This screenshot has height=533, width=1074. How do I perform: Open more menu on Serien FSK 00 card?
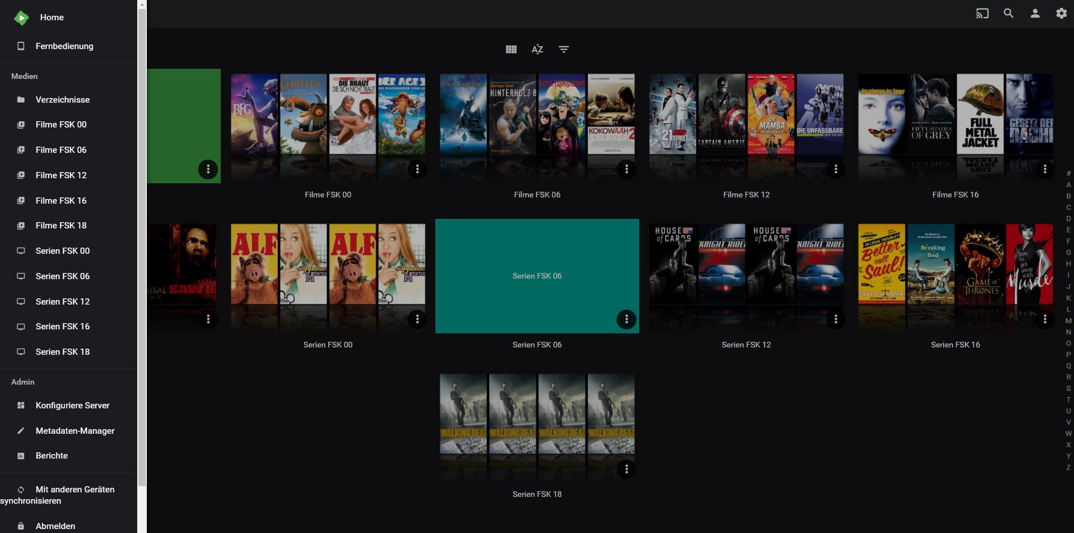coord(417,319)
